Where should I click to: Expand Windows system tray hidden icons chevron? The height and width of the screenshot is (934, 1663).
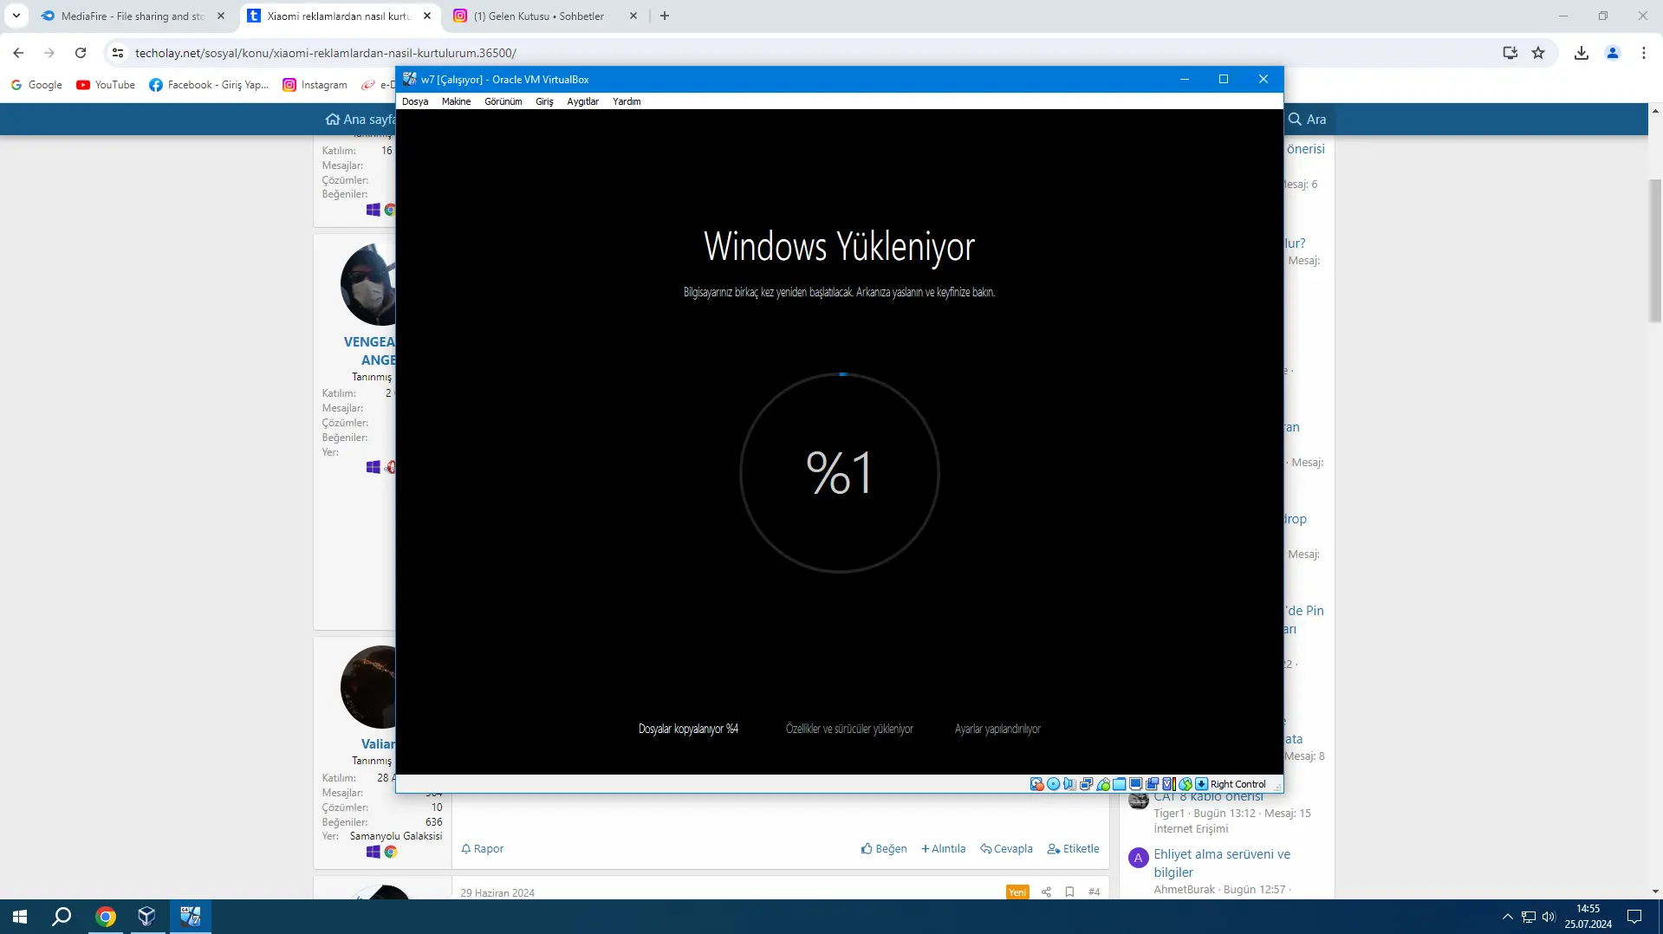(1507, 917)
